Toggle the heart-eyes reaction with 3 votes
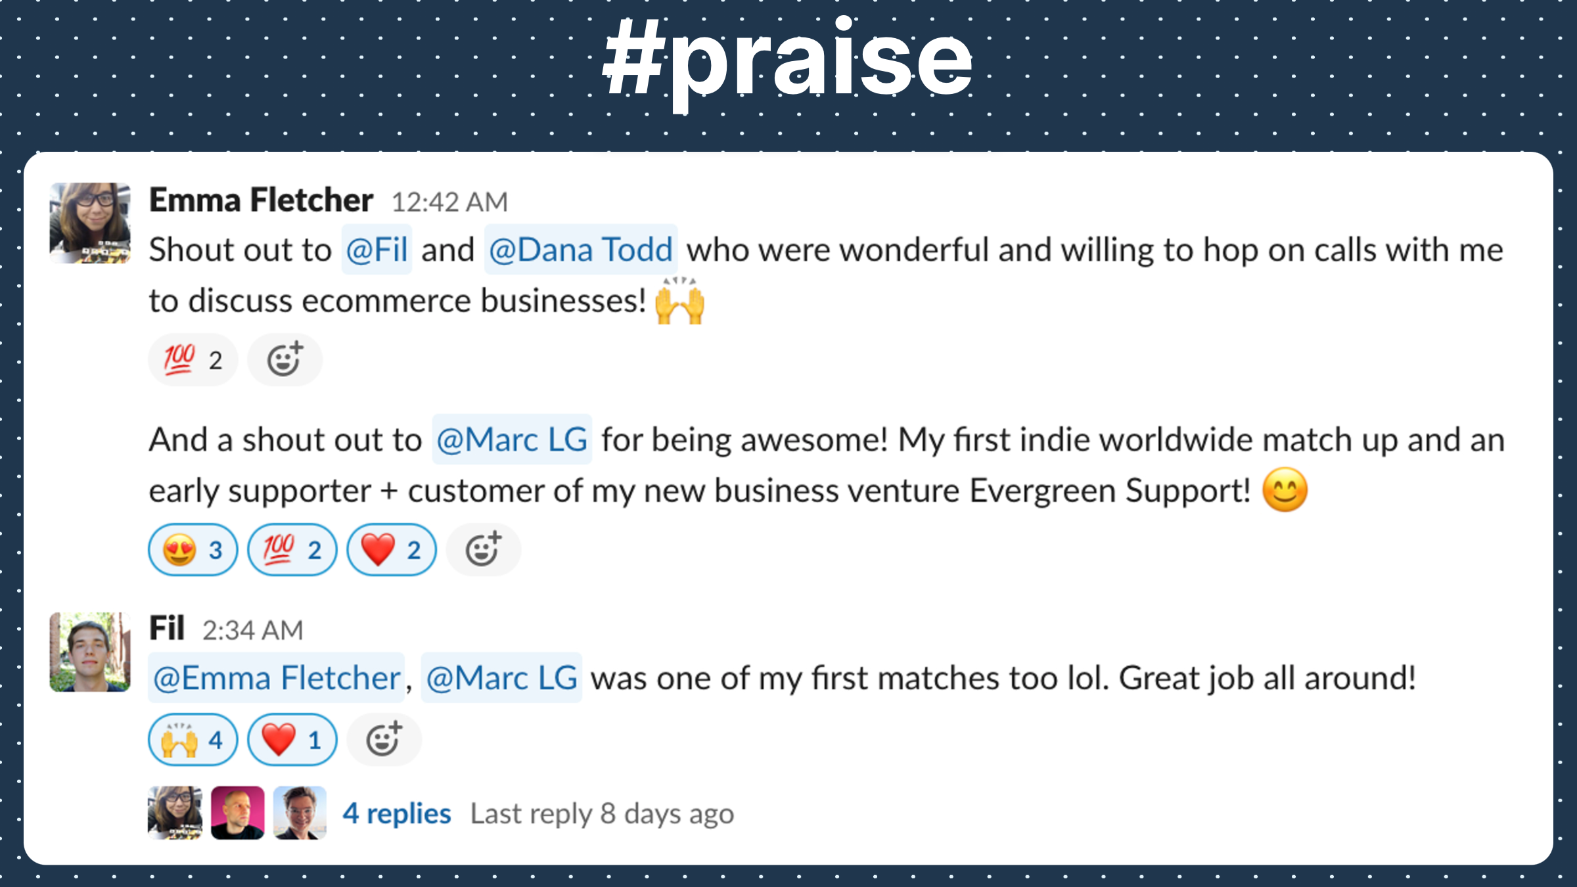The image size is (1577, 887). pos(193,549)
